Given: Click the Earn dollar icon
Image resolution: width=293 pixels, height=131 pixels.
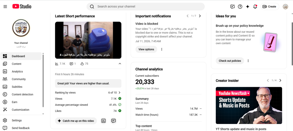Looking at the screenshot, I should [5, 102].
